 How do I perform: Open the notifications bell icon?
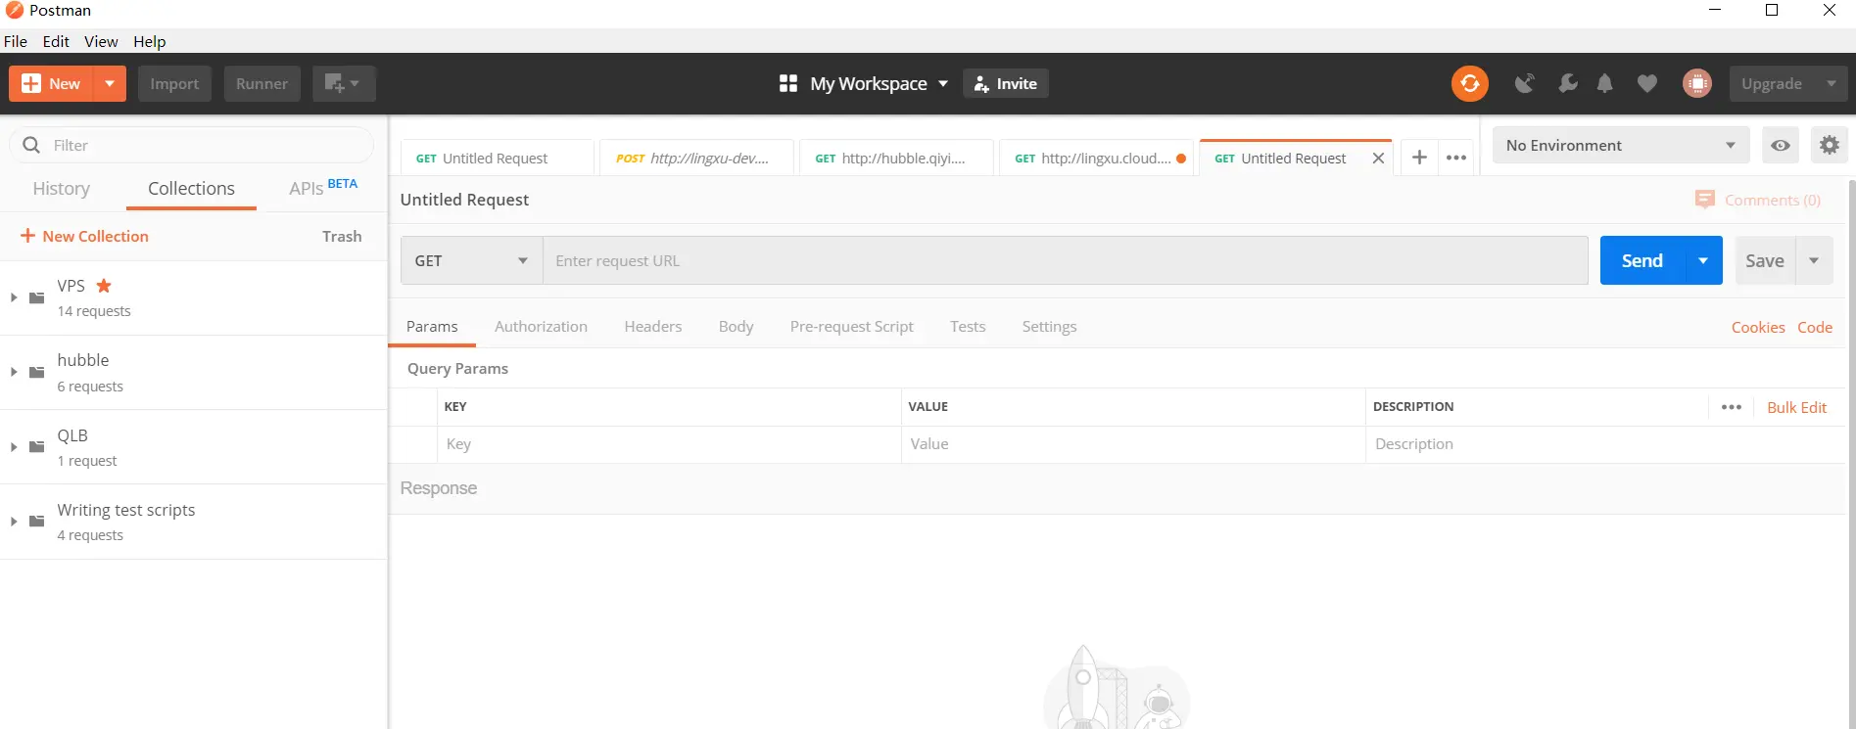tap(1604, 84)
